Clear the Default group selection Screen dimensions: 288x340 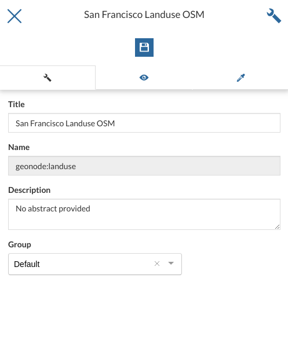[x=157, y=264]
